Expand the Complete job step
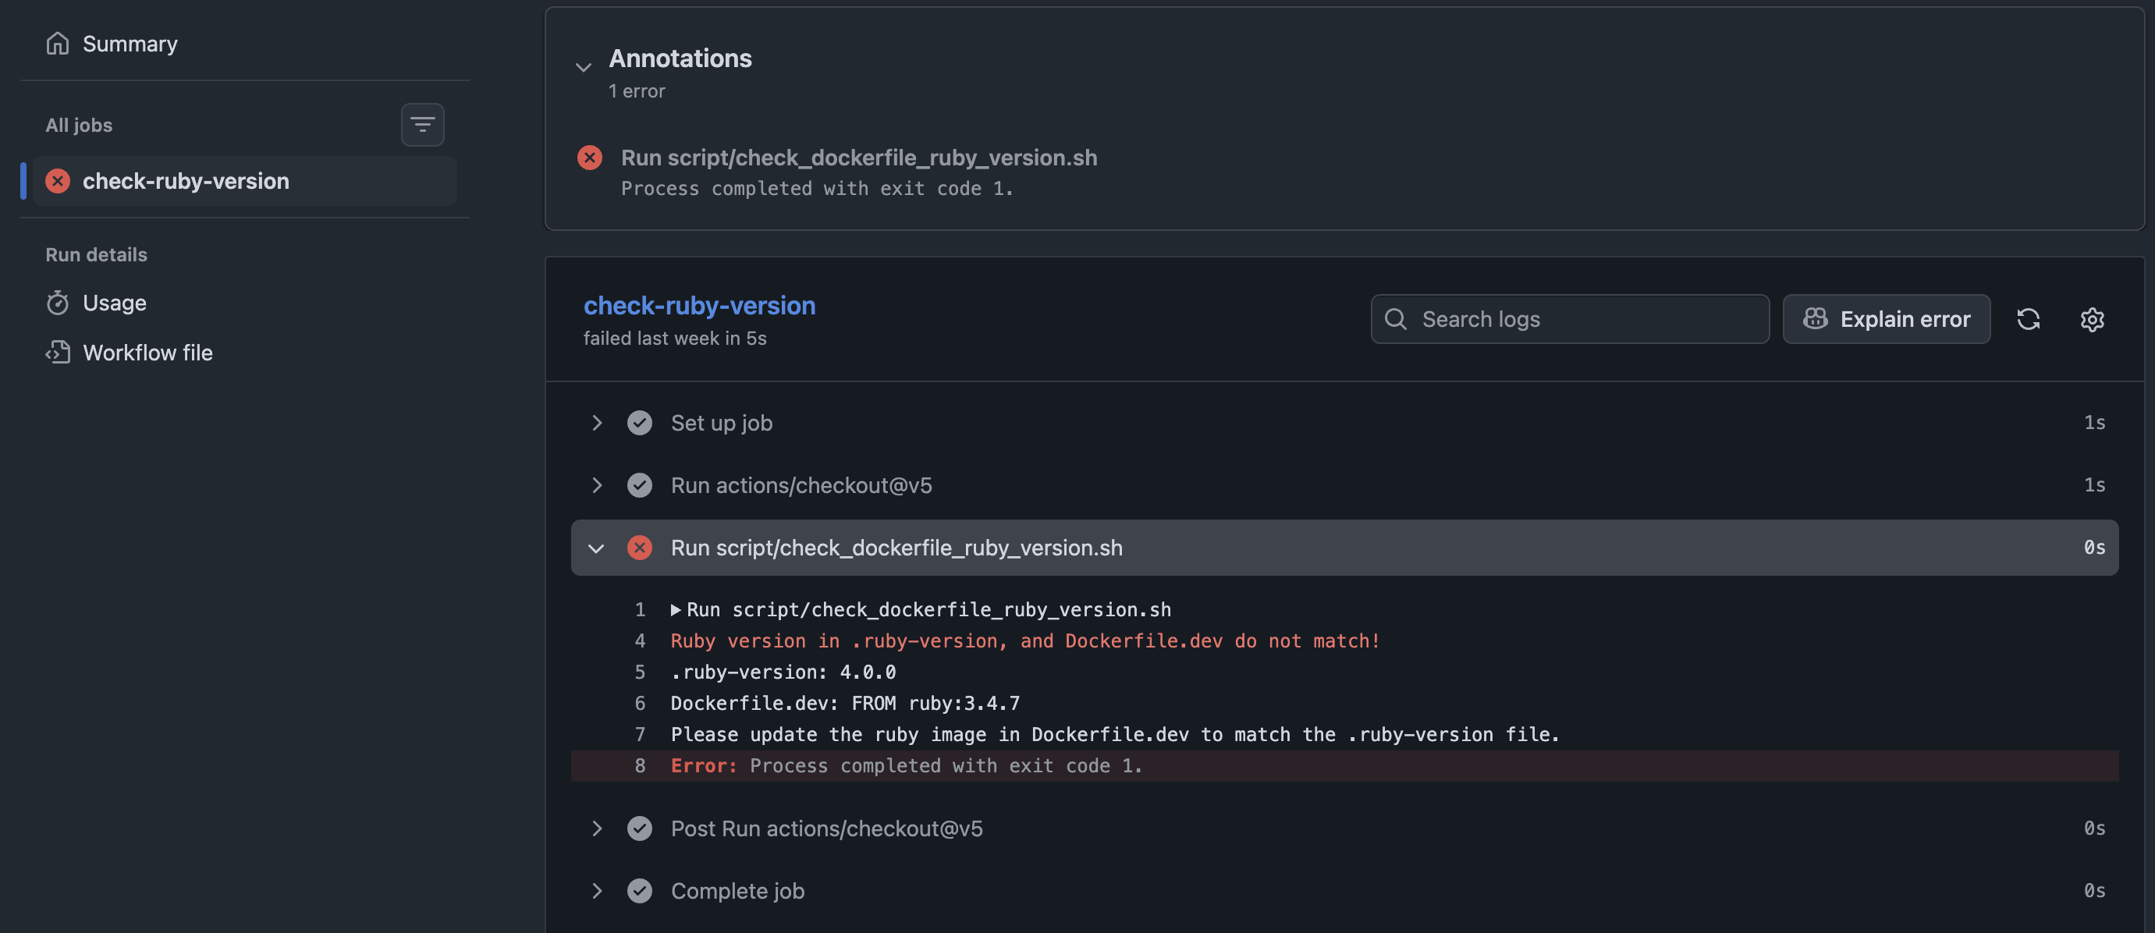This screenshot has width=2155, height=933. click(596, 890)
